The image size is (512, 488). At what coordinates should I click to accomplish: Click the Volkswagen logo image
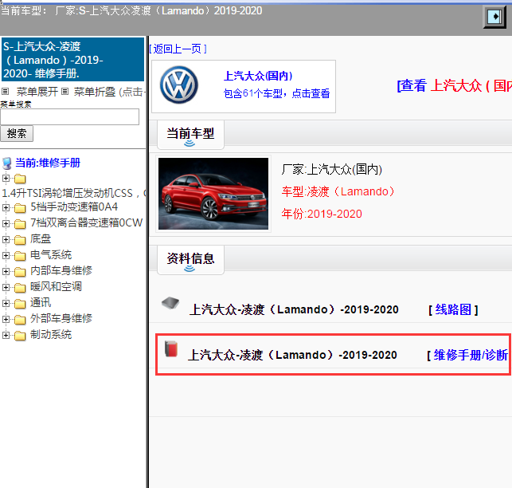point(179,85)
